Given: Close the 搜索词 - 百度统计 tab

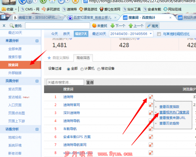Looking at the screenshot, I should click(170, 18).
